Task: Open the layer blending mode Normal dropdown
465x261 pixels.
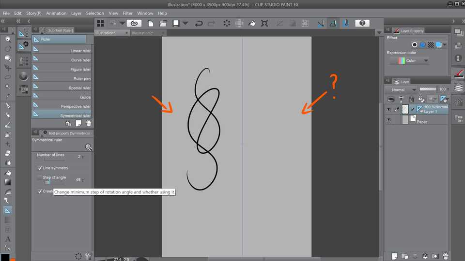Action: (x=401, y=89)
